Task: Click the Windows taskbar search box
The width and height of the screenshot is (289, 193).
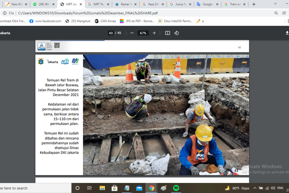Action: [35, 188]
